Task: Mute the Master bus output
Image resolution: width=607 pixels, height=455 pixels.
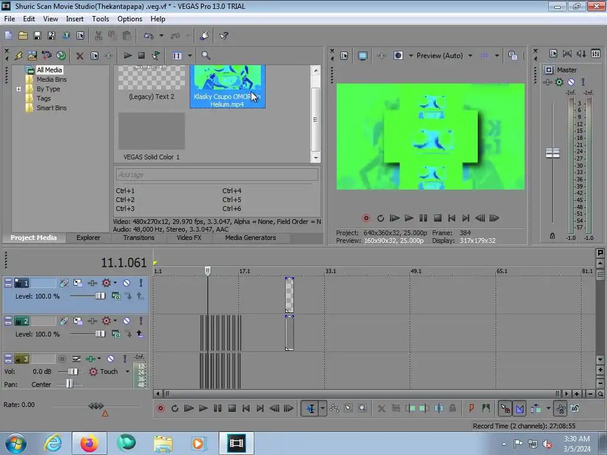Action: pyautogui.click(x=571, y=82)
